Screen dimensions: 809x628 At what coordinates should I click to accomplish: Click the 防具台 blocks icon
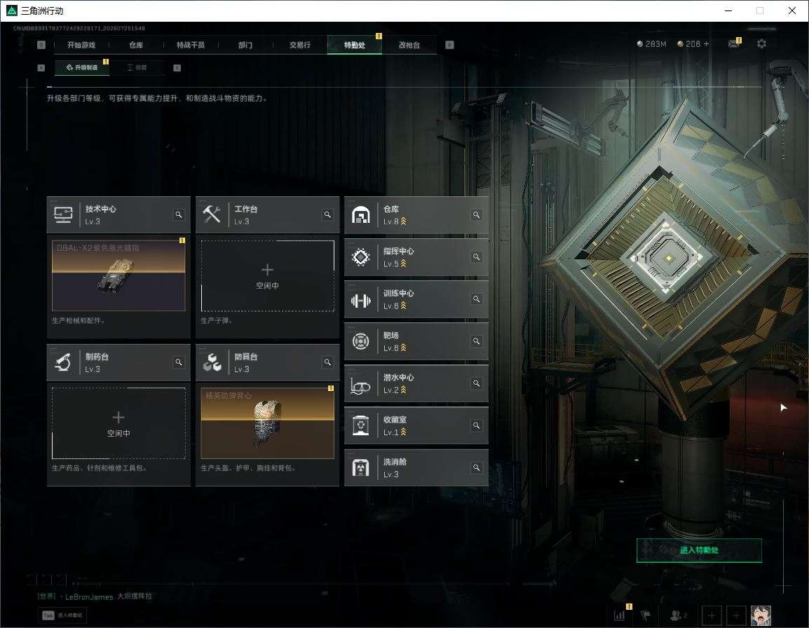click(212, 362)
